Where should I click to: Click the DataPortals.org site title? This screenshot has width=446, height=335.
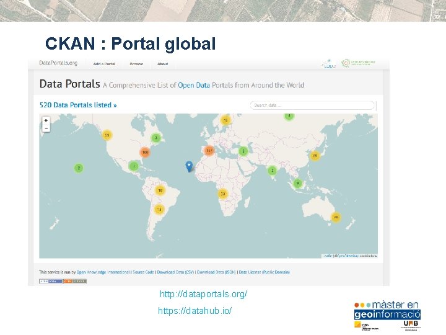(58, 63)
